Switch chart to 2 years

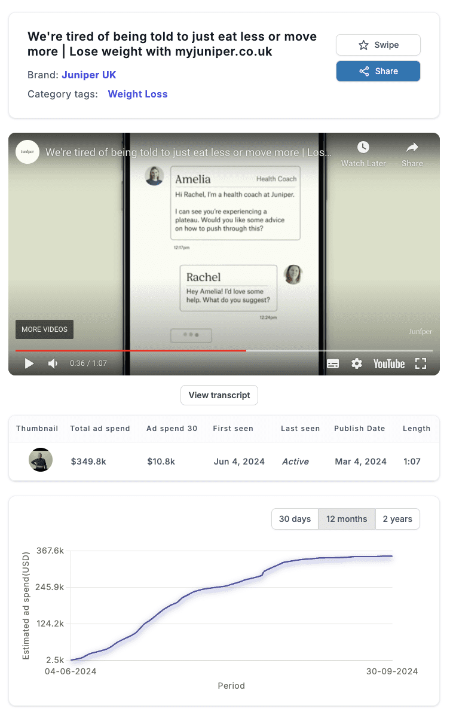click(x=397, y=519)
